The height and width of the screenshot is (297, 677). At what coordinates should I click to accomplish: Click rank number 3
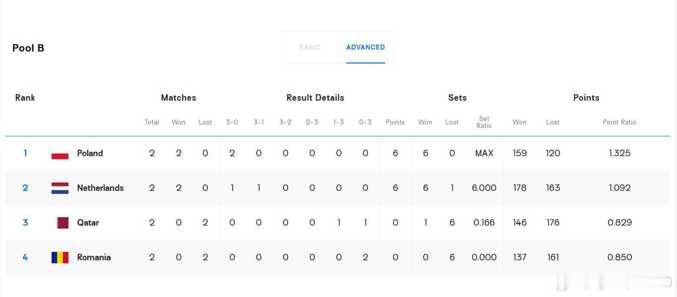[x=25, y=223]
